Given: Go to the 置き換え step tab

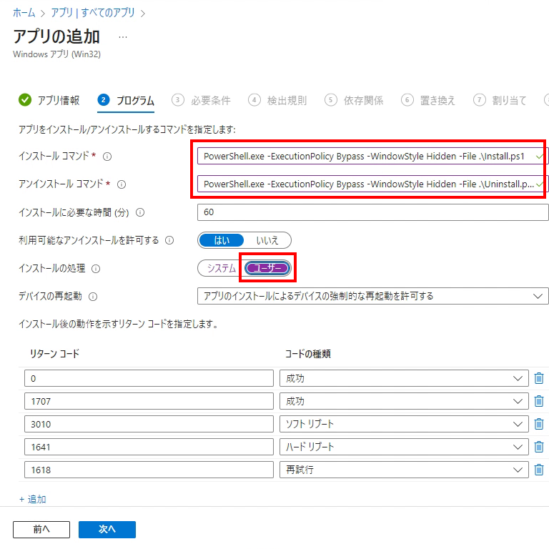Looking at the screenshot, I should click(x=428, y=101).
